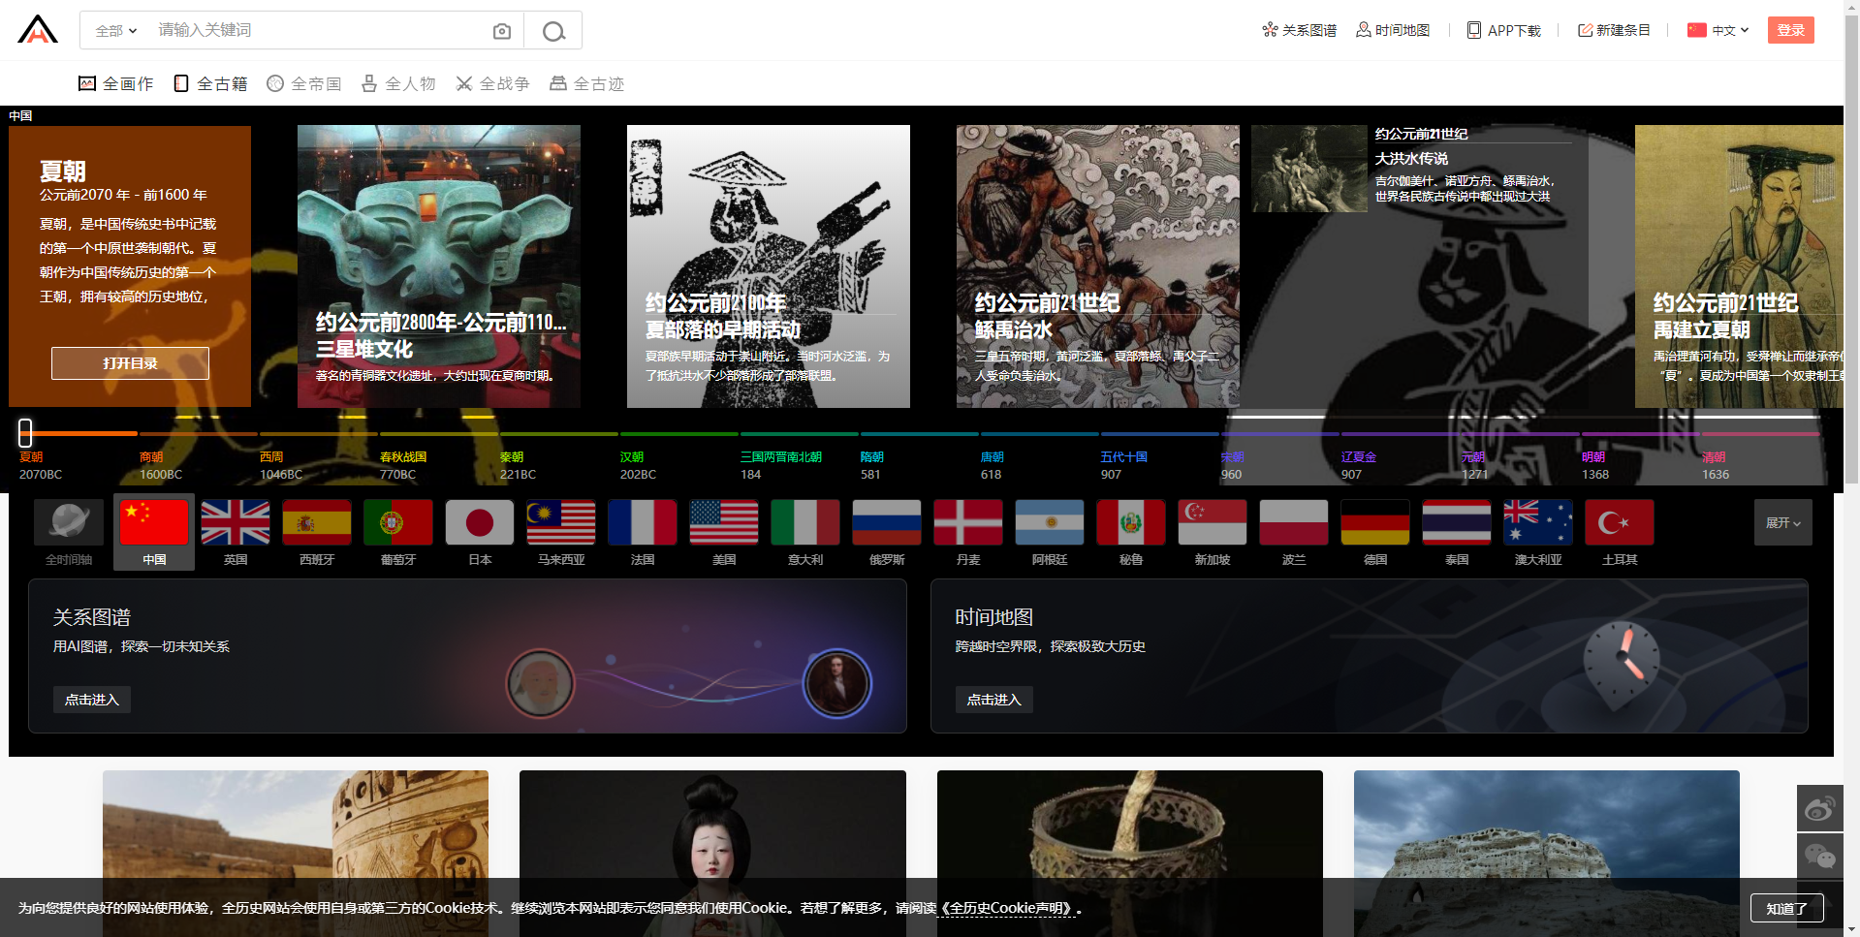
Task: Open the 大洪水传说 thumbnail
Action: click(x=1308, y=169)
